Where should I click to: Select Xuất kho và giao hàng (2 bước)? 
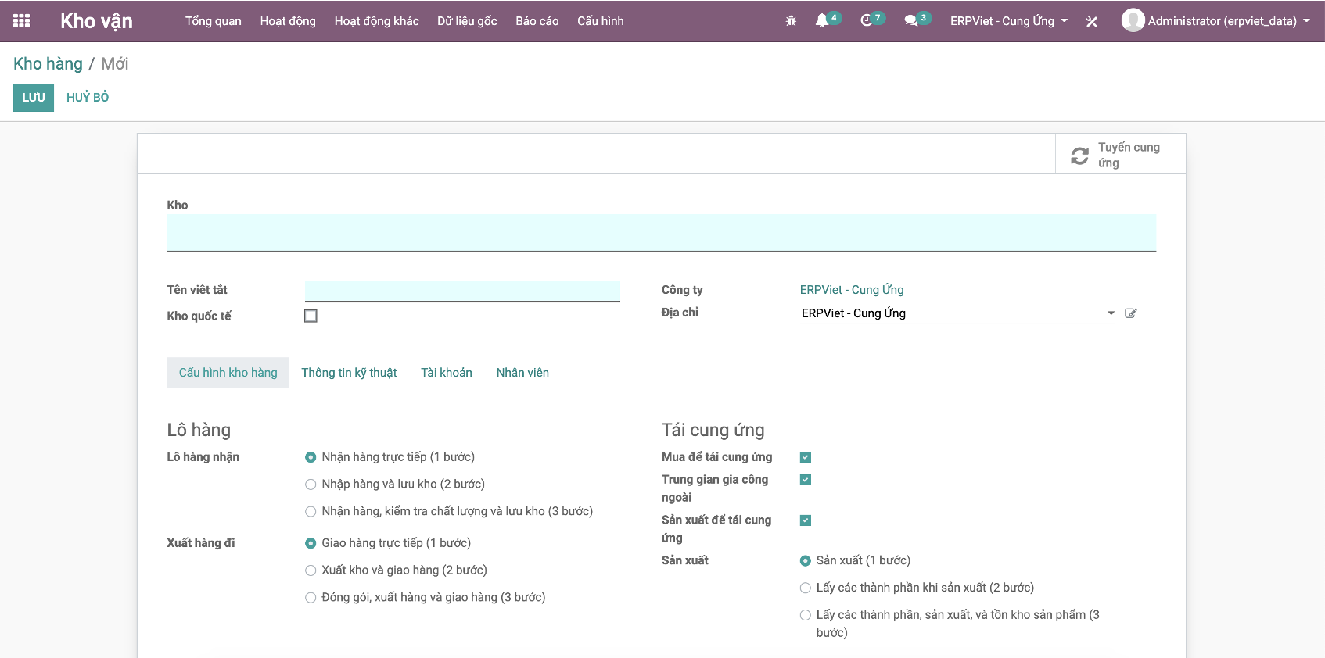311,570
